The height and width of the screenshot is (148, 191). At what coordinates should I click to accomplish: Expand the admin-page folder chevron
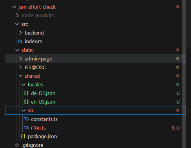20,59
